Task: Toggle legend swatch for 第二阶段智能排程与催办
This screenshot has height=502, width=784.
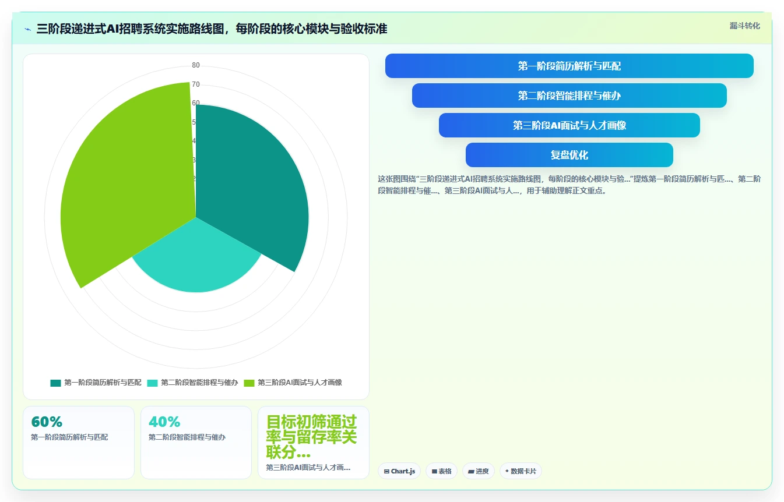Action: point(152,383)
